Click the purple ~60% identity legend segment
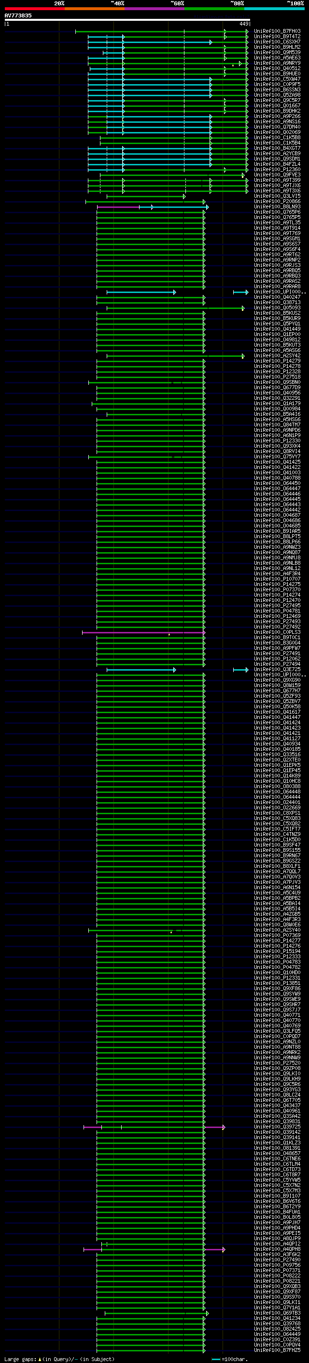The height and width of the screenshot is (1363, 309). point(154,9)
